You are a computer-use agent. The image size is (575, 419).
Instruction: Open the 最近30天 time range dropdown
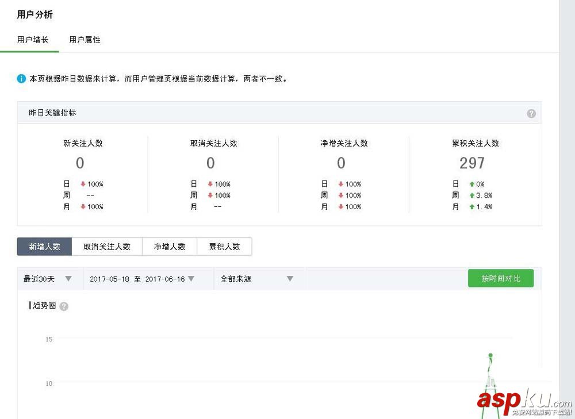click(x=49, y=278)
